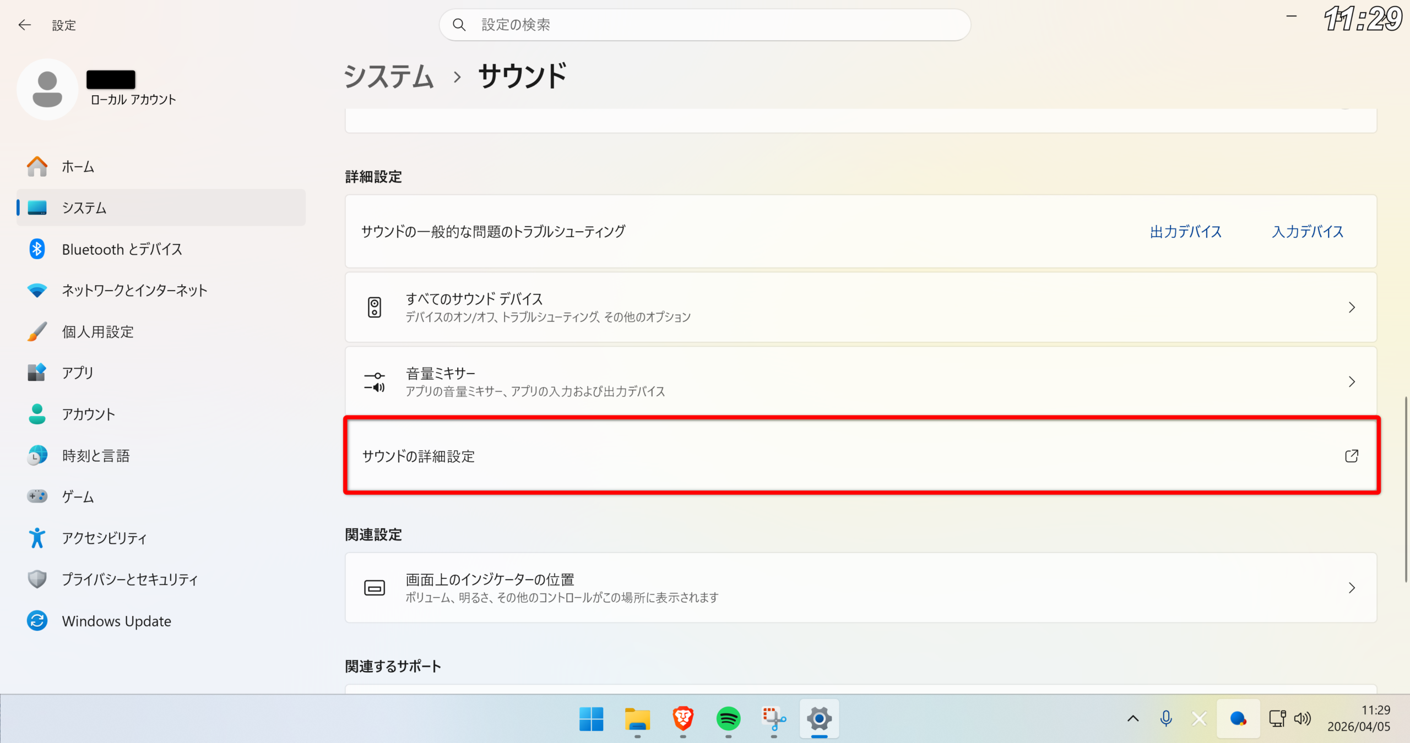Viewport: 1410px width, 743px height.
Task: Open the 音量ミキサー row chevron
Action: click(1351, 382)
